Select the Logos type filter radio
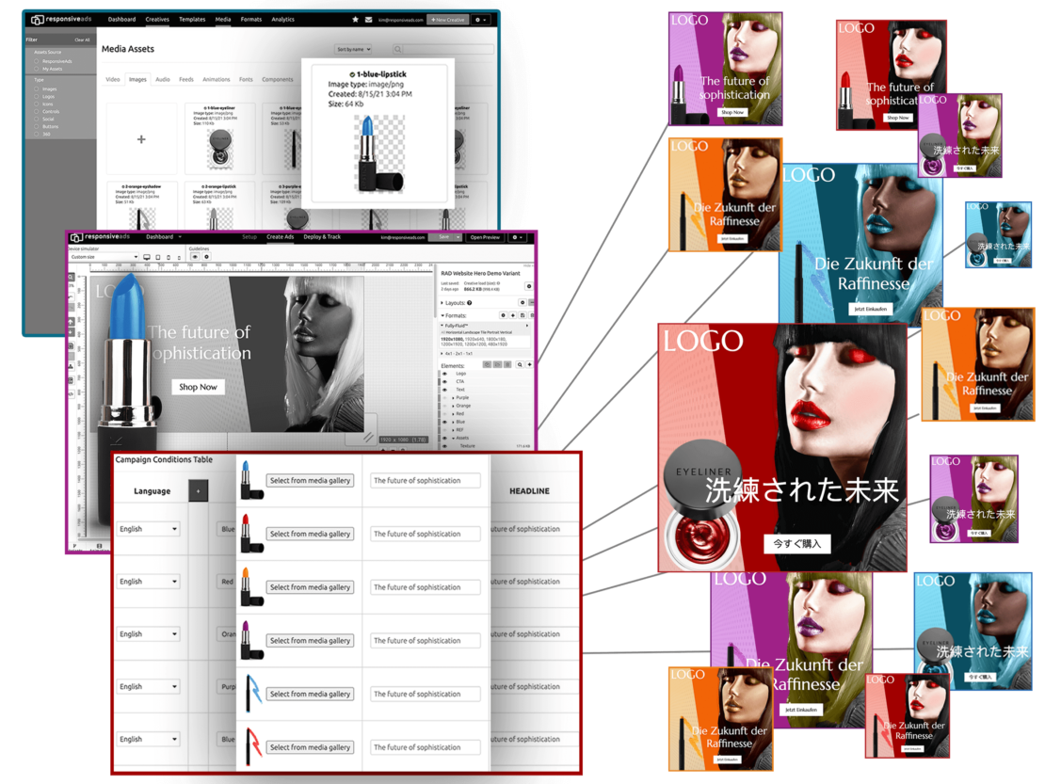This screenshot has height=784, width=1045. tap(37, 97)
